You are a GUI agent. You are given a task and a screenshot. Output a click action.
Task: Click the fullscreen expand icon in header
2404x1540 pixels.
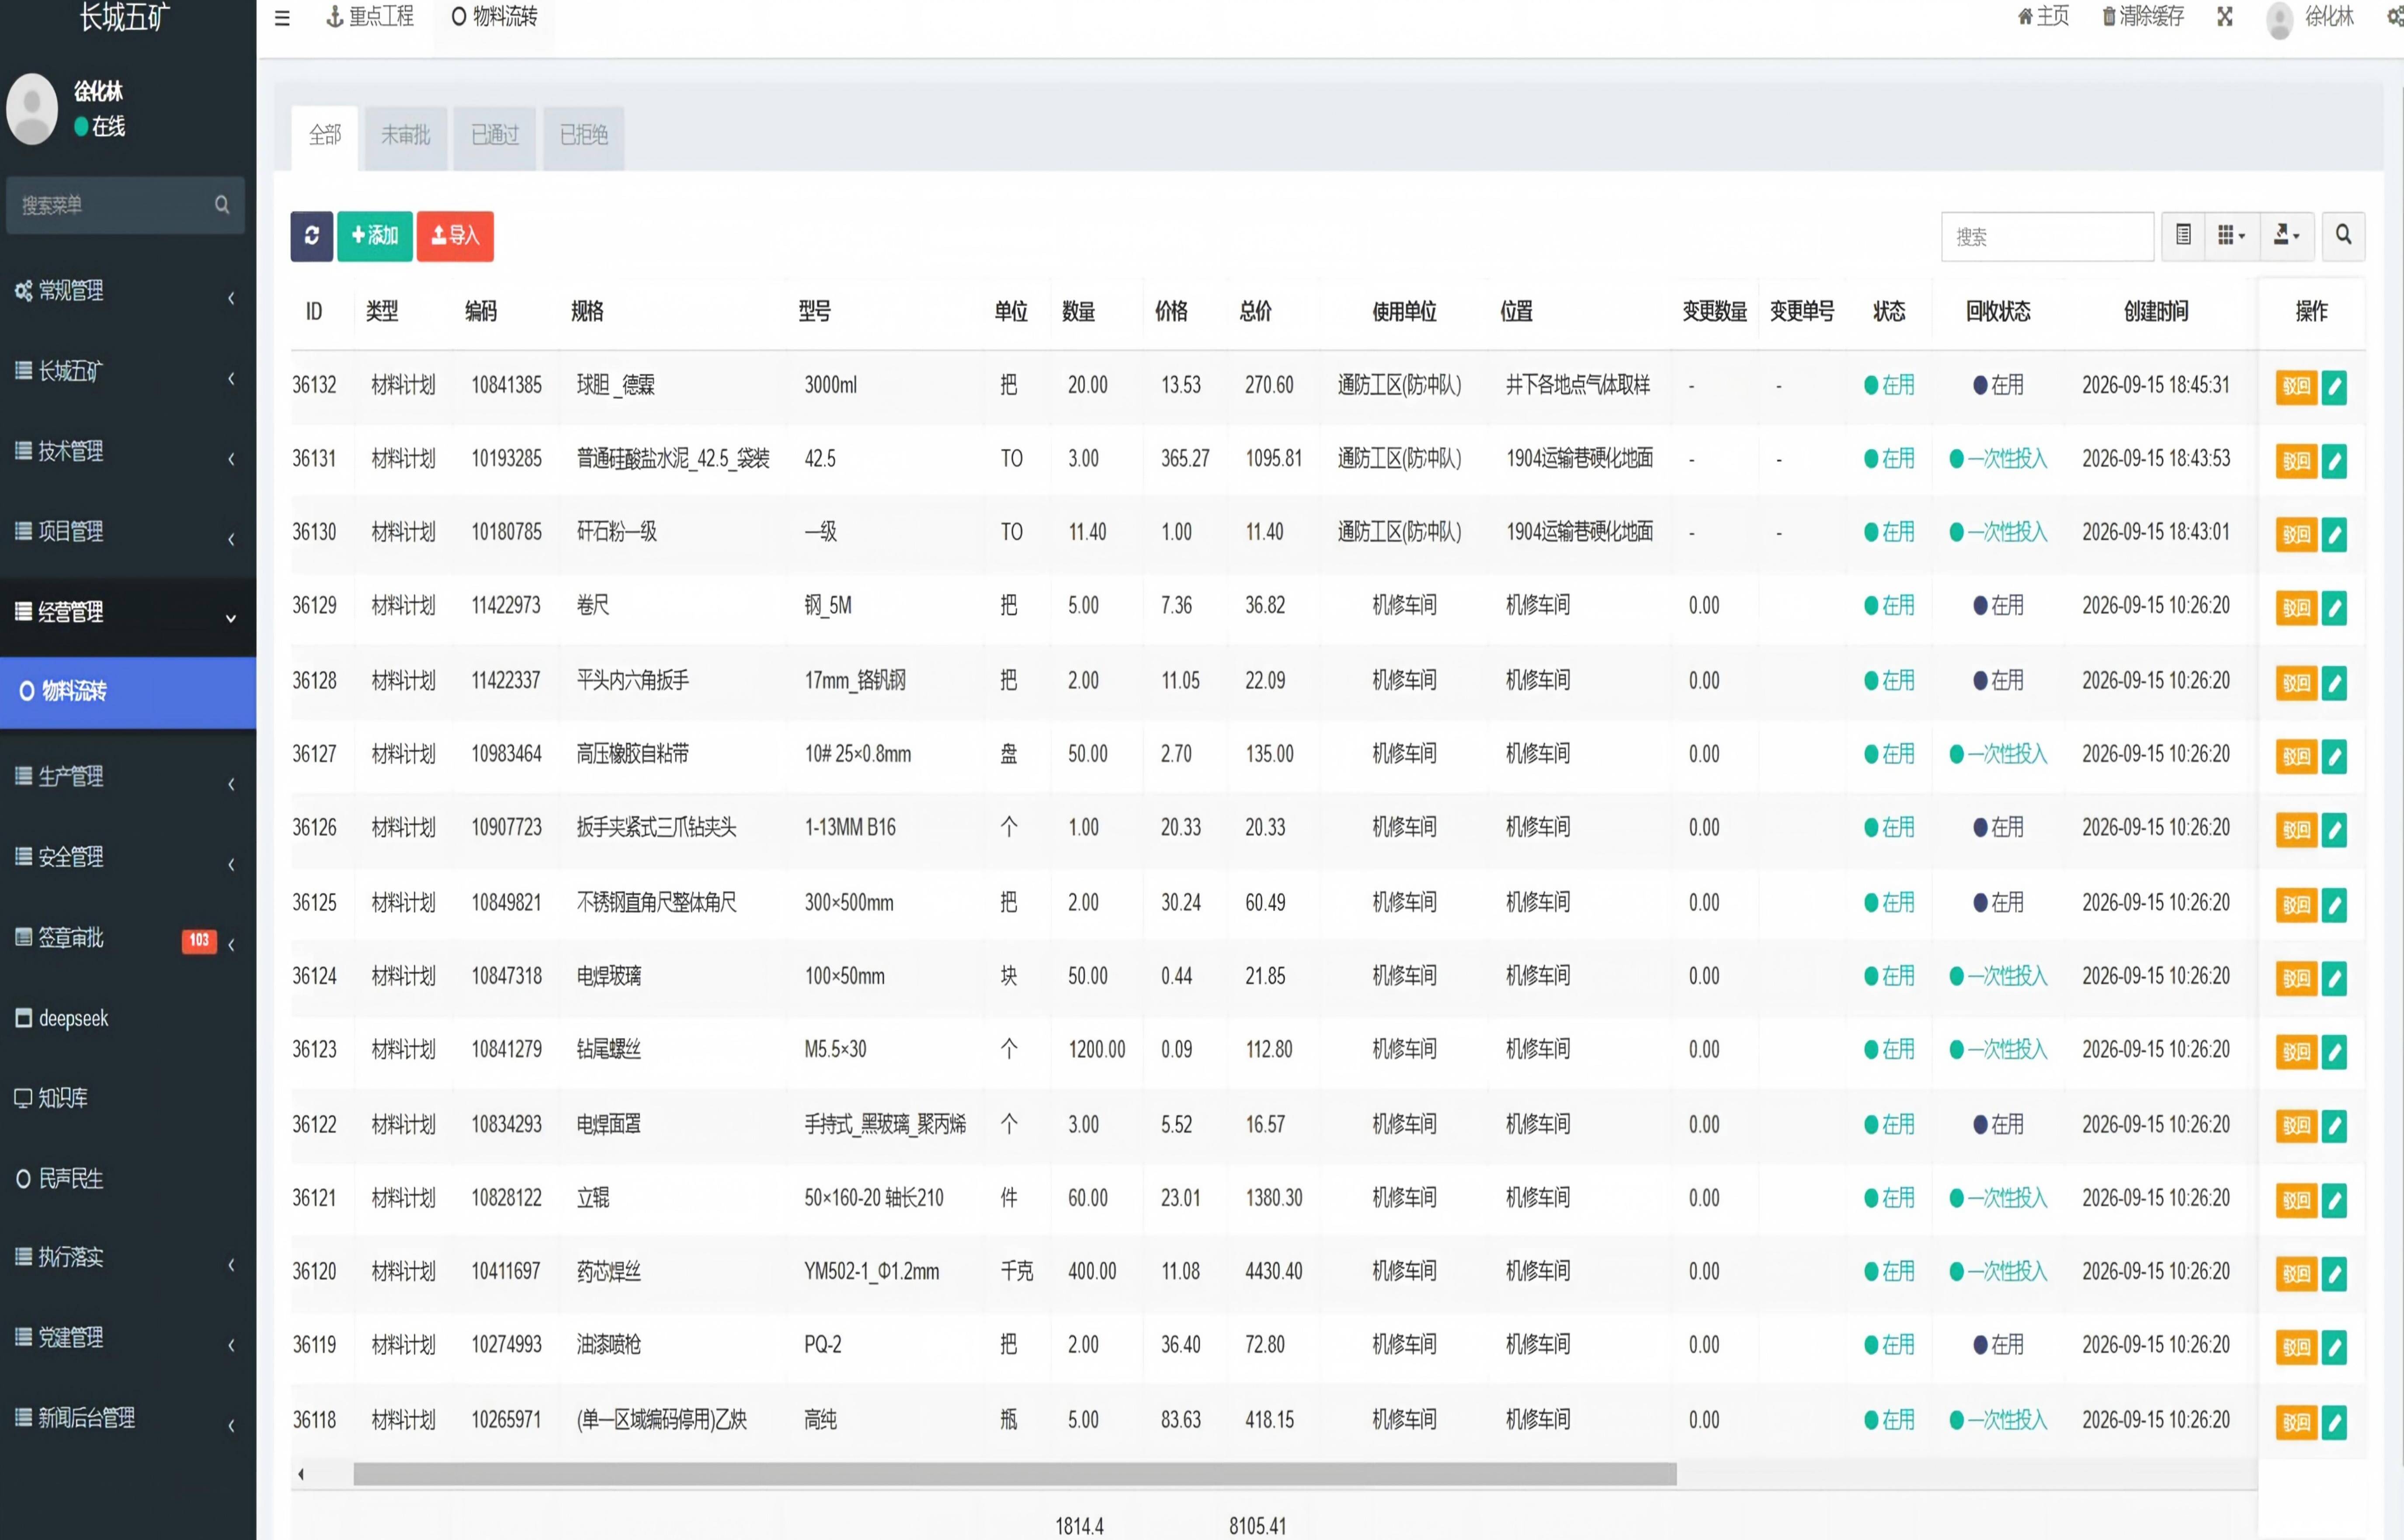pyautogui.click(x=2225, y=17)
